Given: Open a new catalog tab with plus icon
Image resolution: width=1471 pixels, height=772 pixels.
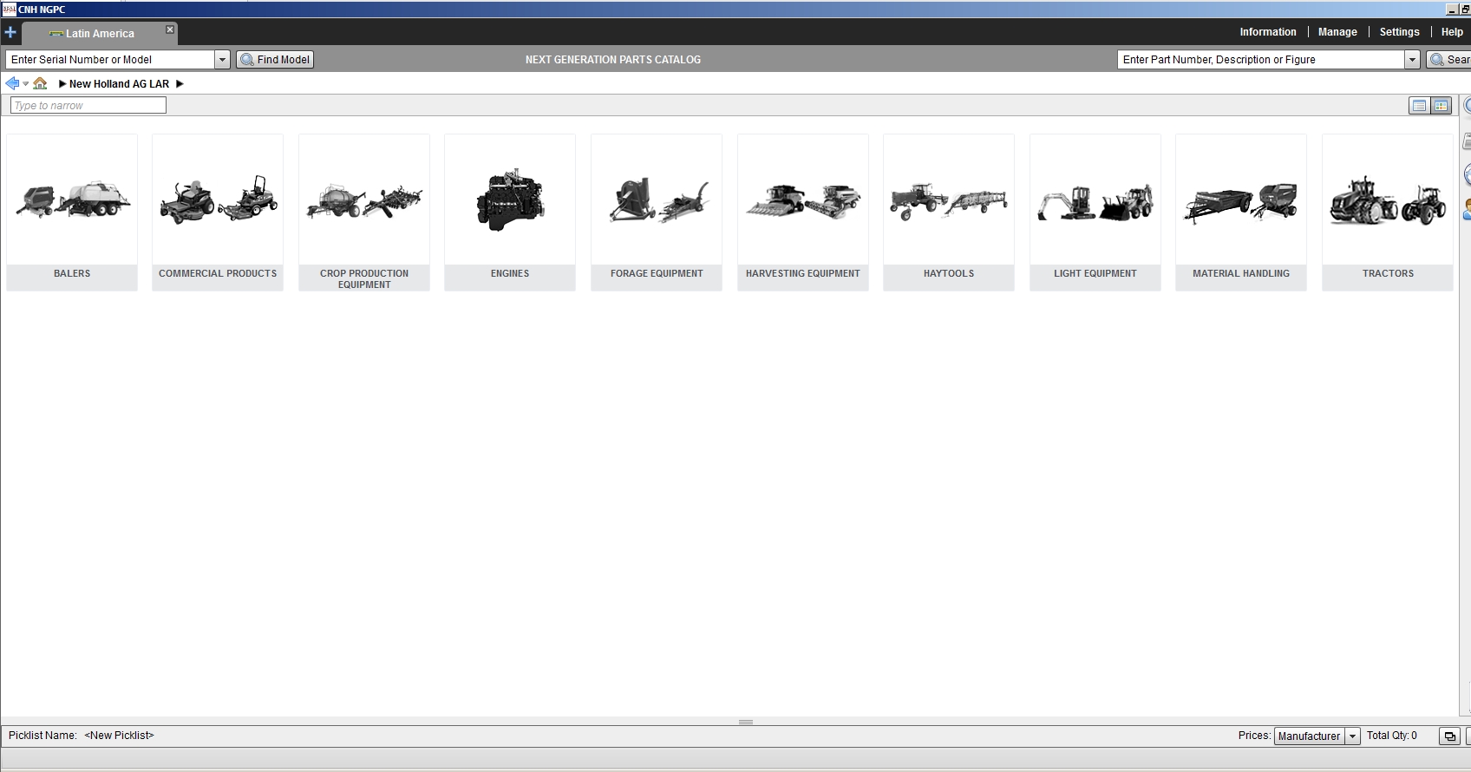Looking at the screenshot, I should [10, 33].
